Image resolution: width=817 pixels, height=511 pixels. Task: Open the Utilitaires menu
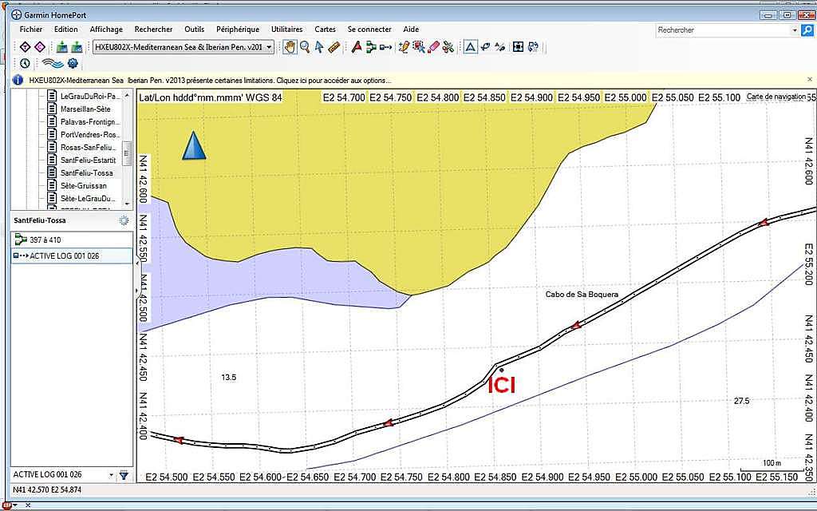click(286, 30)
